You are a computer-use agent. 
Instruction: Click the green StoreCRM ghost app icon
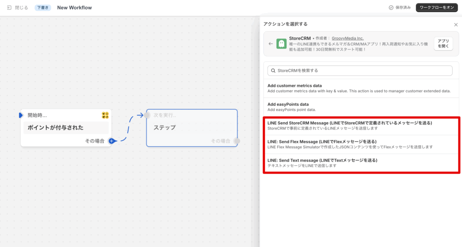[x=282, y=44]
